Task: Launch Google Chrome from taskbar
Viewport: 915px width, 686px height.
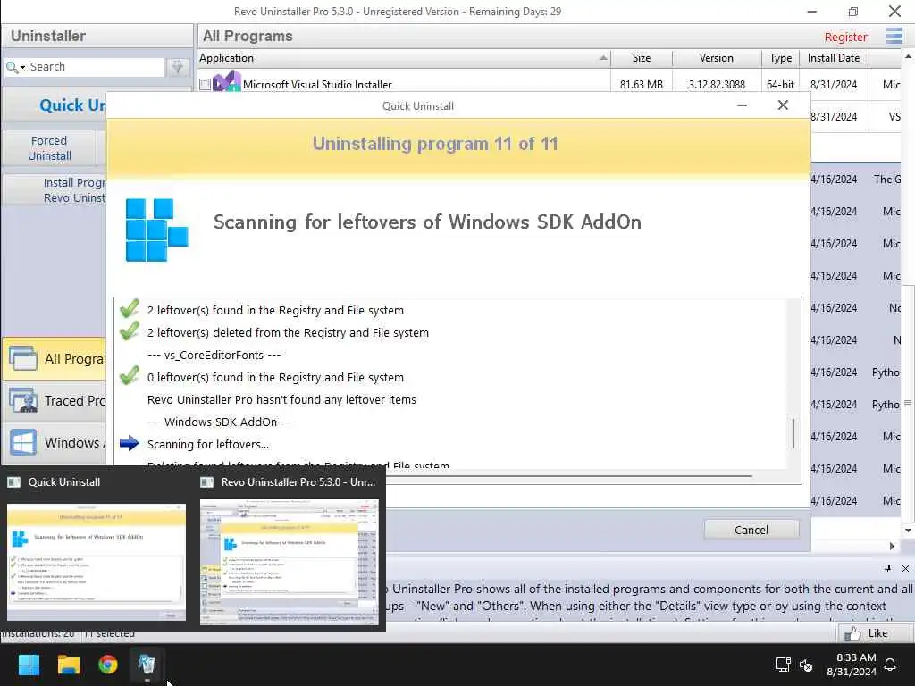Action: (x=107, y=665)
